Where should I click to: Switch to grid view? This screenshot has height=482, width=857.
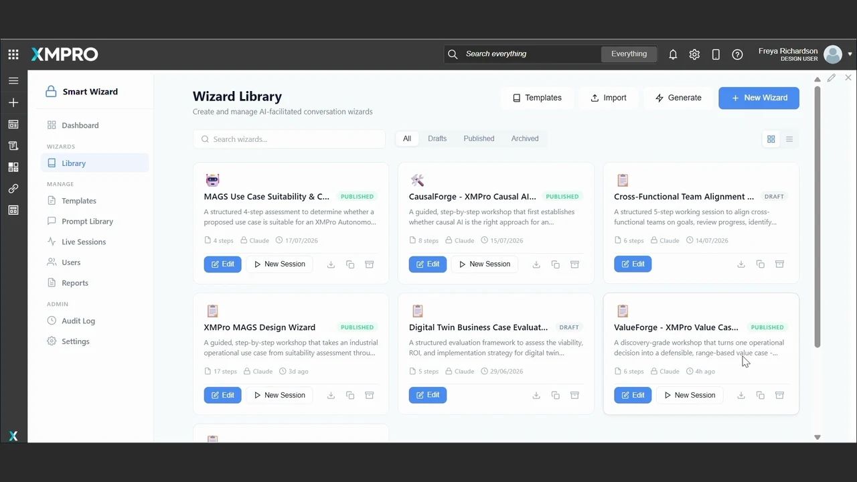(x=771, y=139)
